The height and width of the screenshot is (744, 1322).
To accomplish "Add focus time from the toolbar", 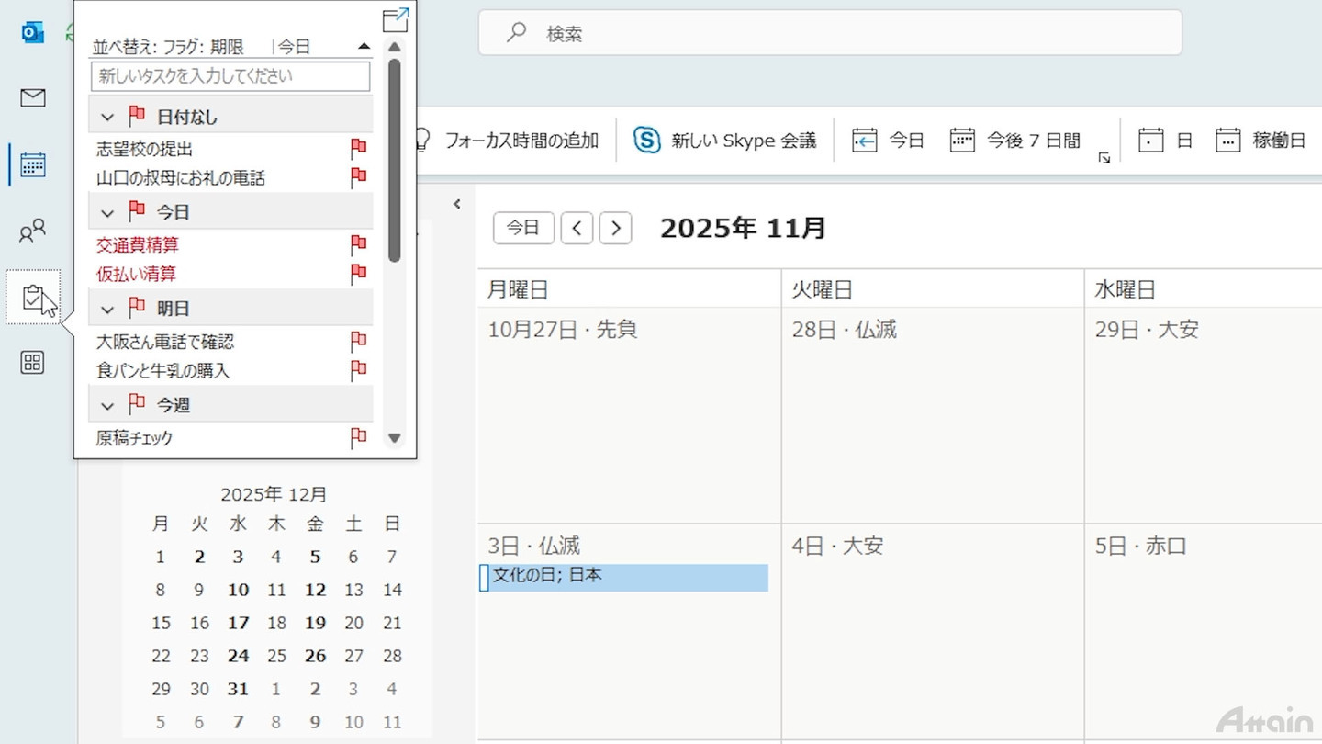I will click(x=510, y=141).
